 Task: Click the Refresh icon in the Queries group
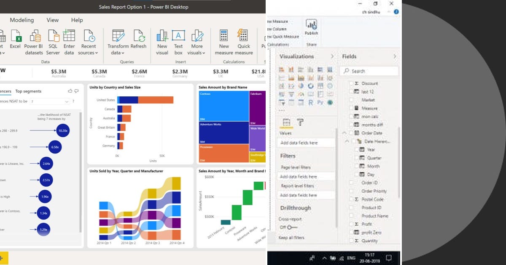tap(139, 37)
